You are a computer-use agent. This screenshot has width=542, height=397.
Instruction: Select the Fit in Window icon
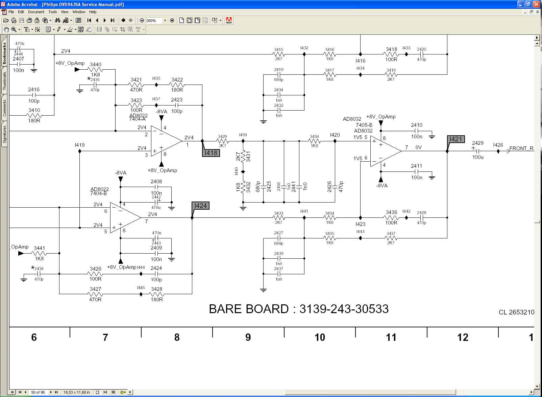tap(189, 20)
